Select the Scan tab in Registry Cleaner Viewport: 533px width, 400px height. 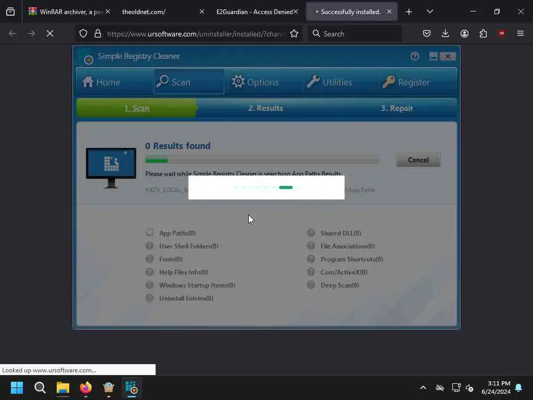coord(189,82)
